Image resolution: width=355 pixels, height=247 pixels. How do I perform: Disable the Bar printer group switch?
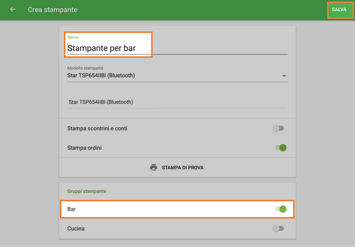pos(280,209)
